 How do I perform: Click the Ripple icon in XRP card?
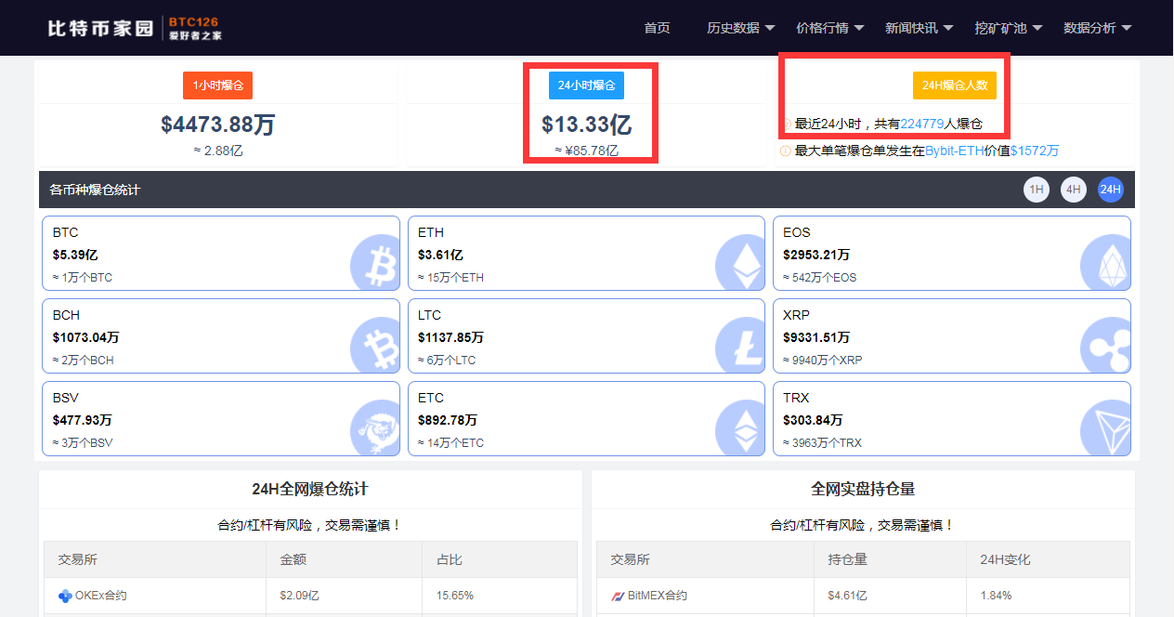[1106, 347]
